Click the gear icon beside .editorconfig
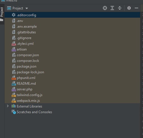This screenshot has height=138, width=143. pos(14,15)
